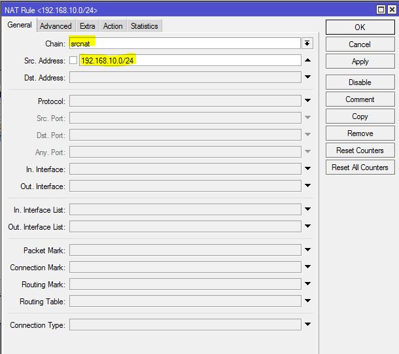Collapse the Src. Address field

click(307, 60)
